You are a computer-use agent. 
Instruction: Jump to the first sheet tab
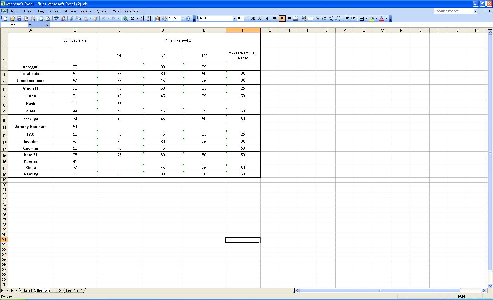pyautogui.click(x=3, y=290)
